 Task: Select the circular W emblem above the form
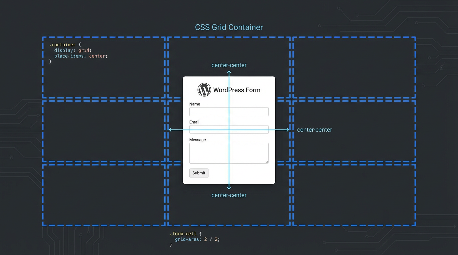pyautogui.click(x=204, y=90)
